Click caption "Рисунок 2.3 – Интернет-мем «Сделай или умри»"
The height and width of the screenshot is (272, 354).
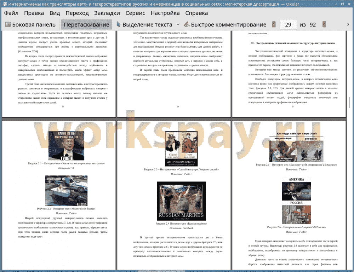coord(181,169)
